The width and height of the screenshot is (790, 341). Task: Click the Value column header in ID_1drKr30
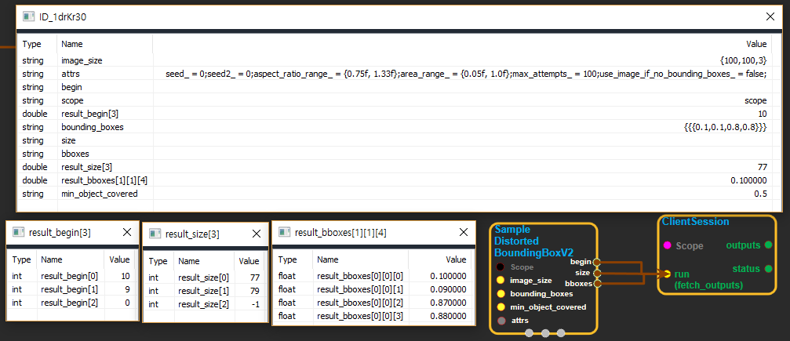[755, 45]
